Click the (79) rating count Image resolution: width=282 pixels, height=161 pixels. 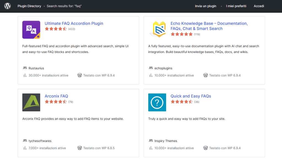70,102
